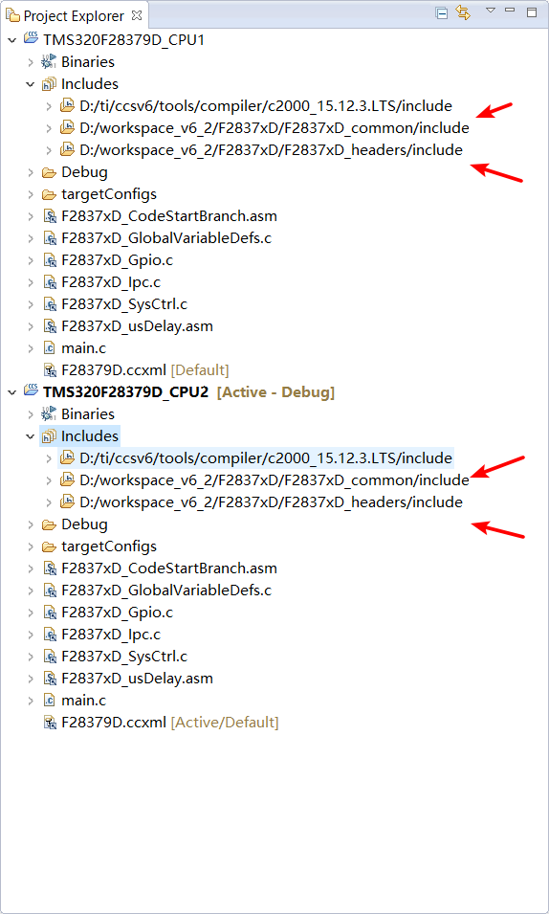Click the TMS320F28379D_CPU2 active project icon
Screen dimensions: 549x914
coord(31,391)
